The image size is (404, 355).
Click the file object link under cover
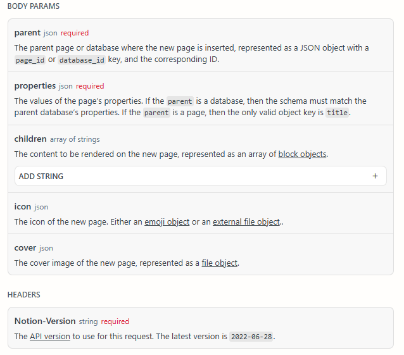point(220,263)
